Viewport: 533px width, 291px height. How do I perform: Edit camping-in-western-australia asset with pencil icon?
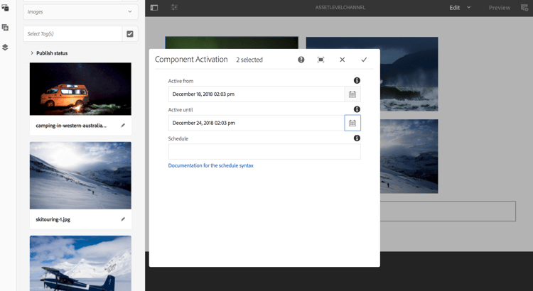[x=123, y=126]
